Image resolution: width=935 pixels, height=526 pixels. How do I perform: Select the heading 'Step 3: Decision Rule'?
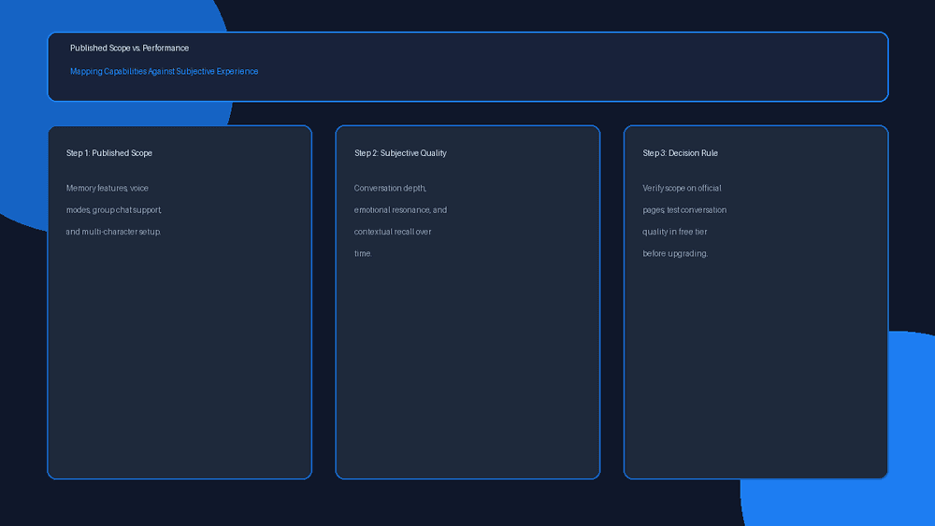click(680, 153)
